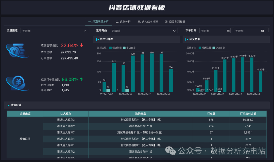Expand the 流量渠道 dropdown
Image resolution: width=274 pixels, height=162 pixels.
[54, 31]
